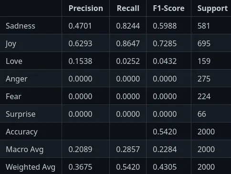Screen dimensions: 231x174
Task: Select the Macro Avg row label
Action: coord(25,150)
